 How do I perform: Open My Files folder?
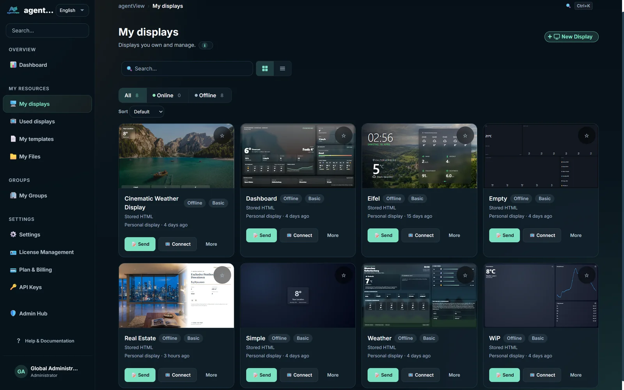[x=30, y=156]
